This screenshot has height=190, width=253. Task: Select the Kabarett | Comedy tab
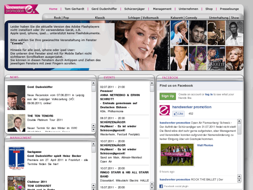(184, 18)
